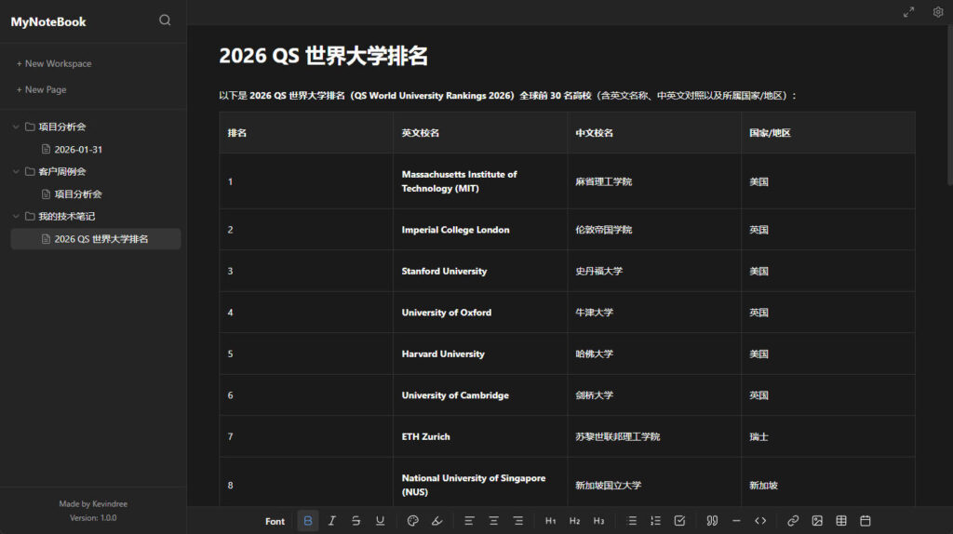Image resolution: width=953 pixels, height=534 pixels.
Task: Open the Font dropdown
Action: 275,521
